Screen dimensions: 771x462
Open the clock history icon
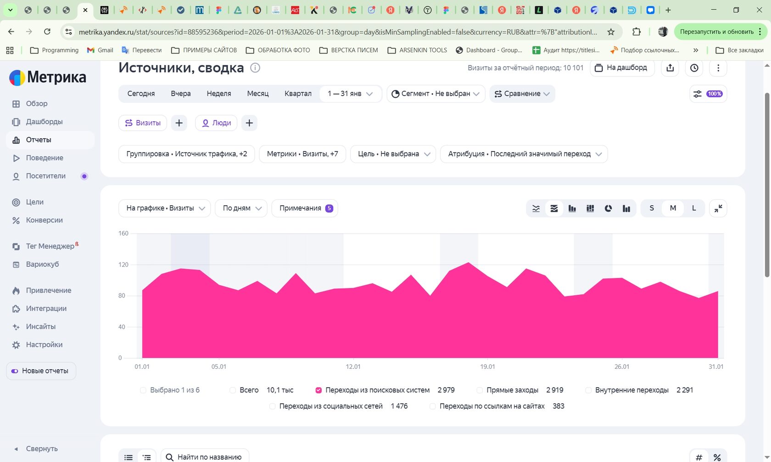coord(694,68)
